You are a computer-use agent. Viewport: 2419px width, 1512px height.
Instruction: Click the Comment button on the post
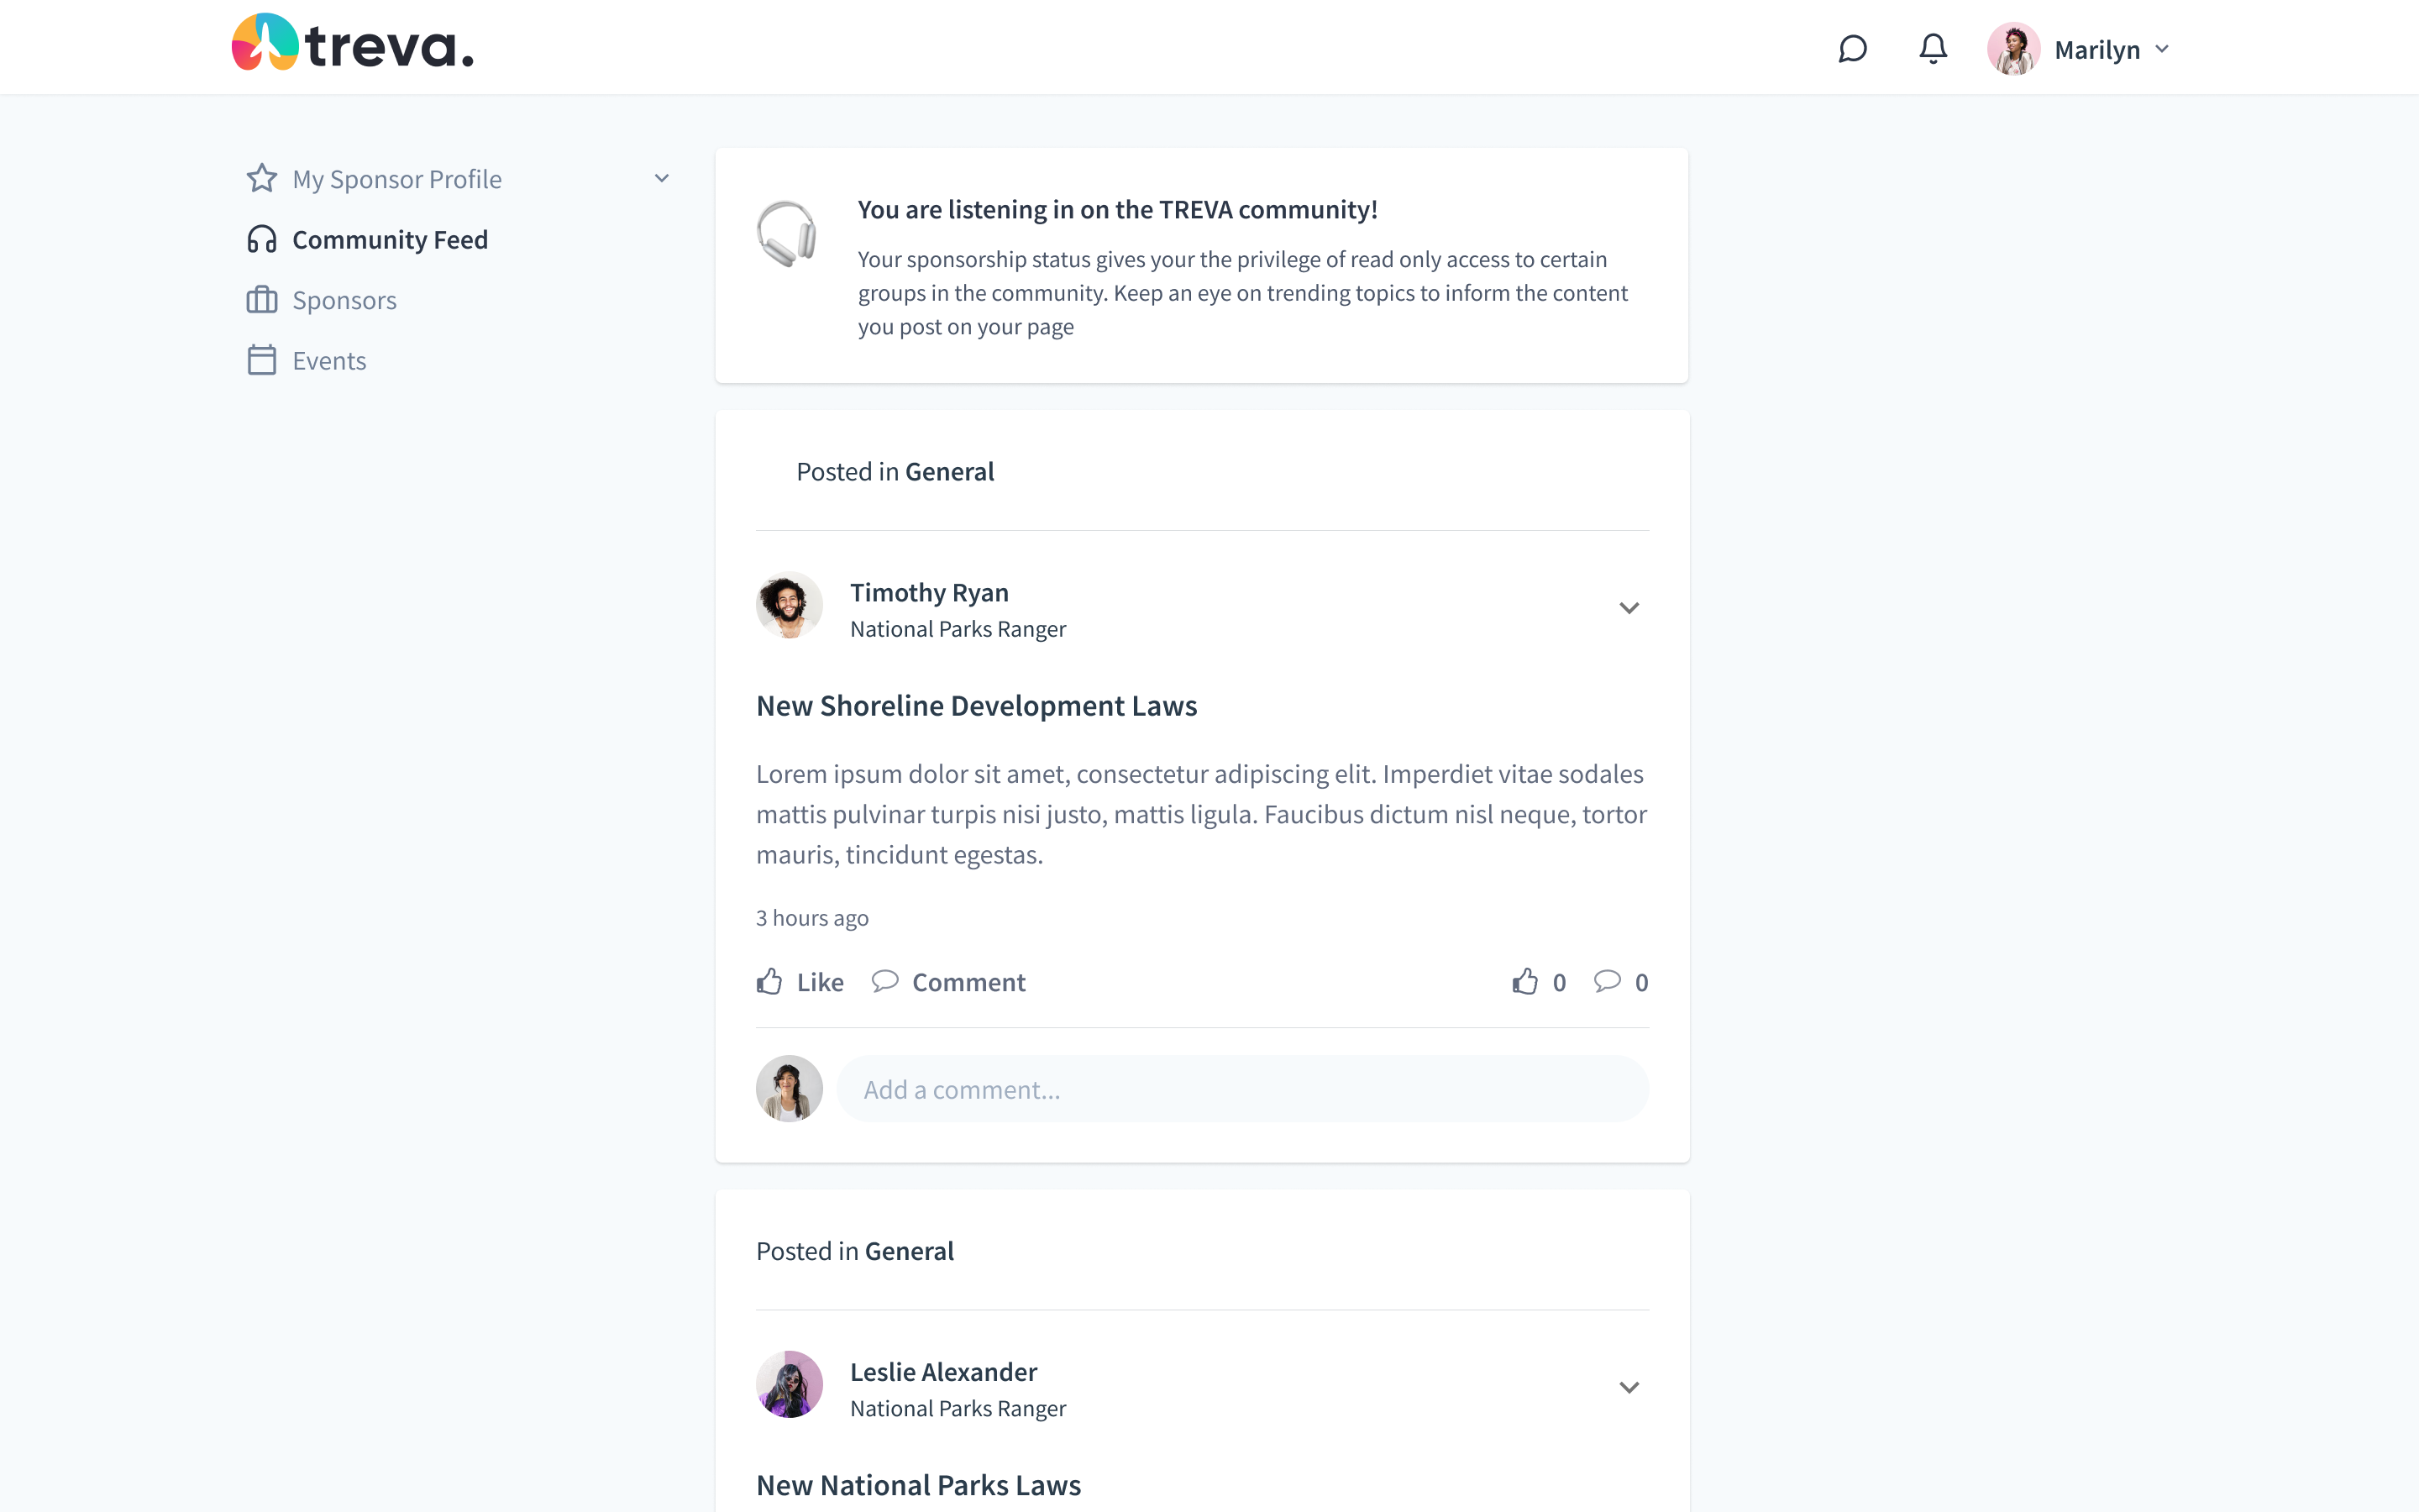click(x=949, y=981)
